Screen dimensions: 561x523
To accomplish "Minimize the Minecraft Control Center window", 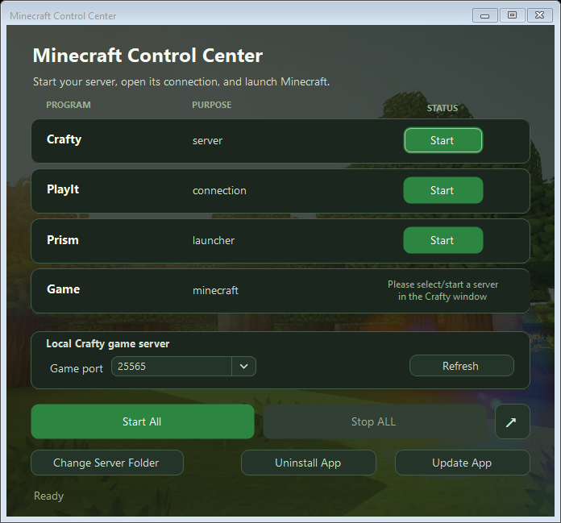I will coord(484,15).
